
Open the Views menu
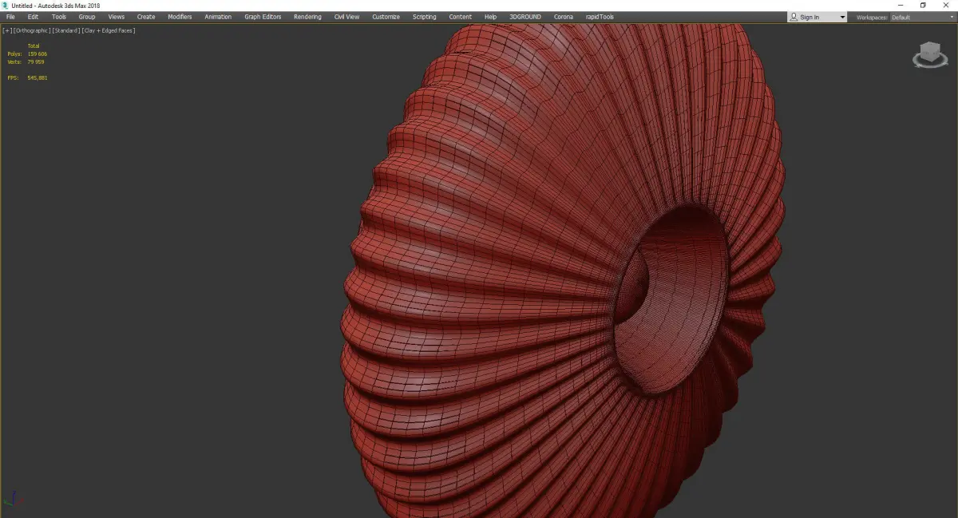(117, 17)
